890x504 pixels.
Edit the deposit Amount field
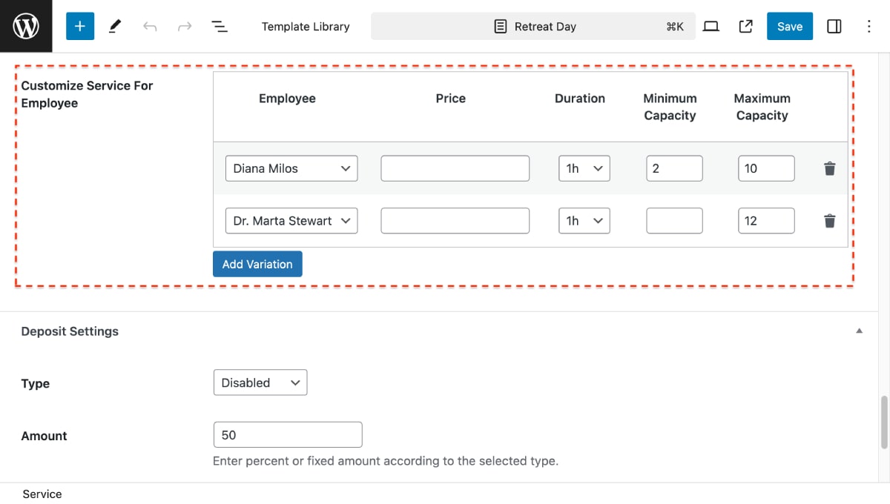point(288,435)
